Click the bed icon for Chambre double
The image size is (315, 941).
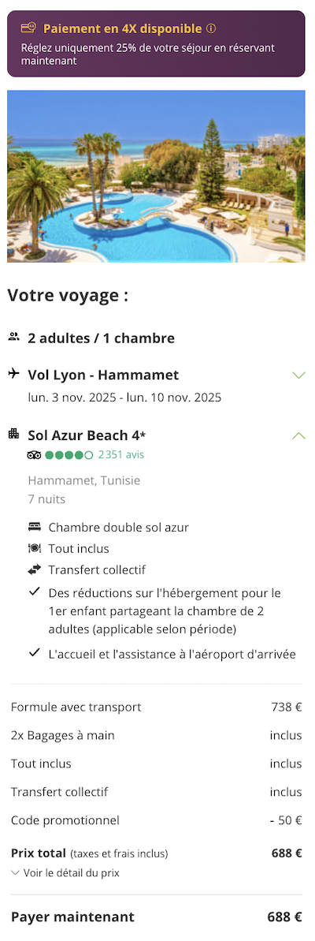(34, 528)
